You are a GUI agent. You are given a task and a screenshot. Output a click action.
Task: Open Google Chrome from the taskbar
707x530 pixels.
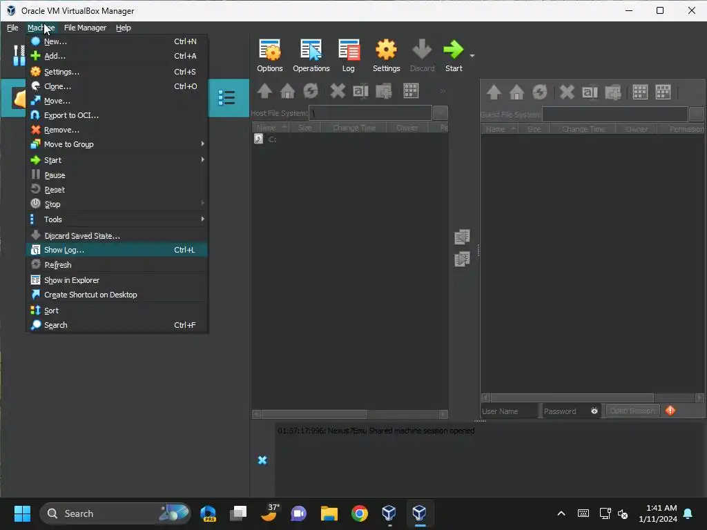359,513
